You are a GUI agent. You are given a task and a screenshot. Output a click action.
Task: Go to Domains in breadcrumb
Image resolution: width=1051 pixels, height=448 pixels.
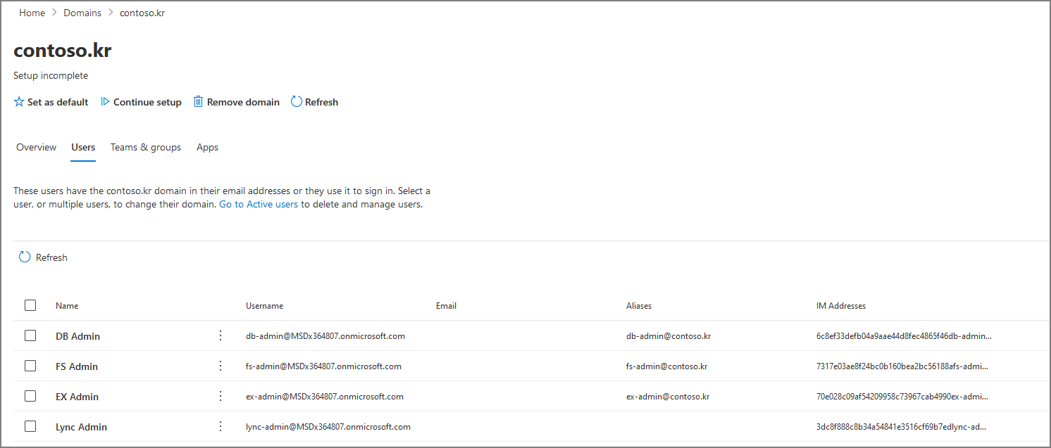[x=82, y=13]
